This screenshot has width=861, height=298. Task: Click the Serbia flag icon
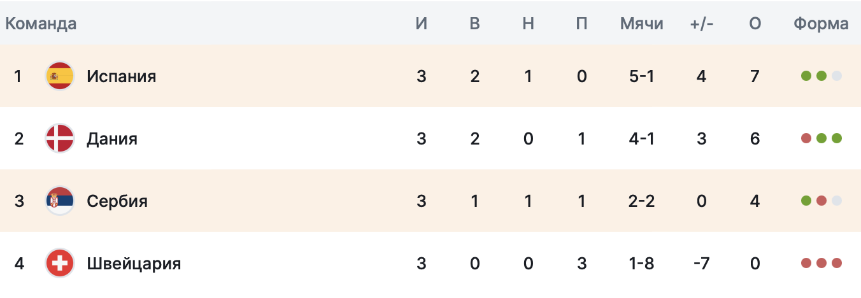tap(60, 201)
